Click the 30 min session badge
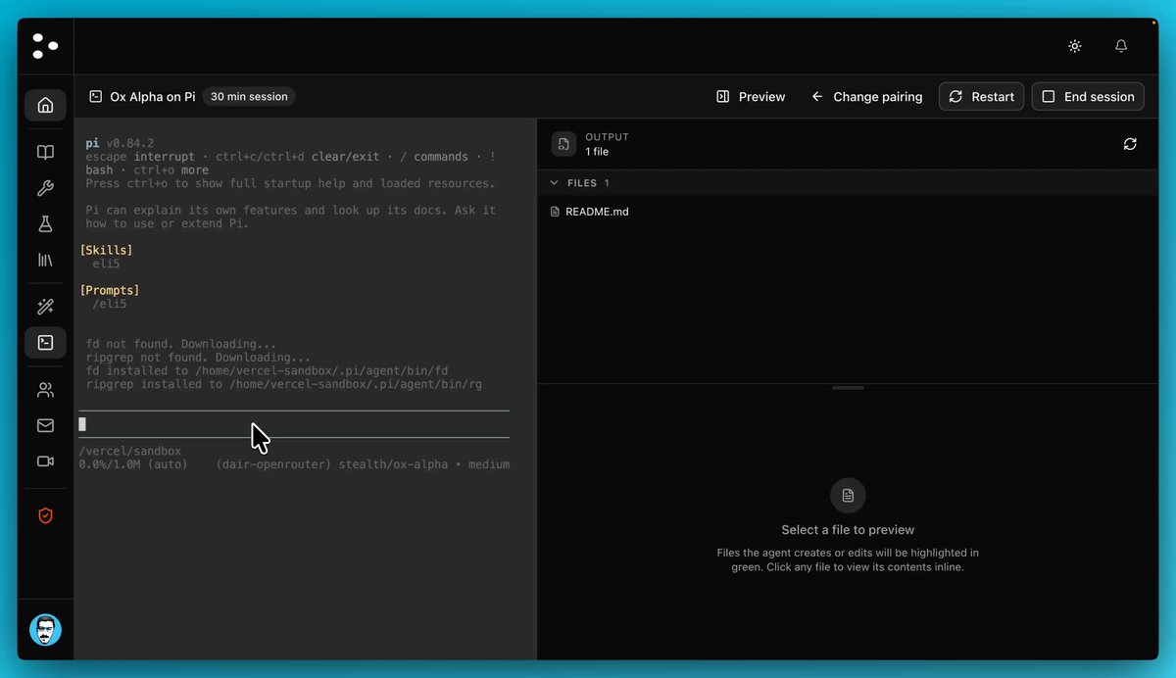Viewport: 1176px width, 678px height. 249,97
